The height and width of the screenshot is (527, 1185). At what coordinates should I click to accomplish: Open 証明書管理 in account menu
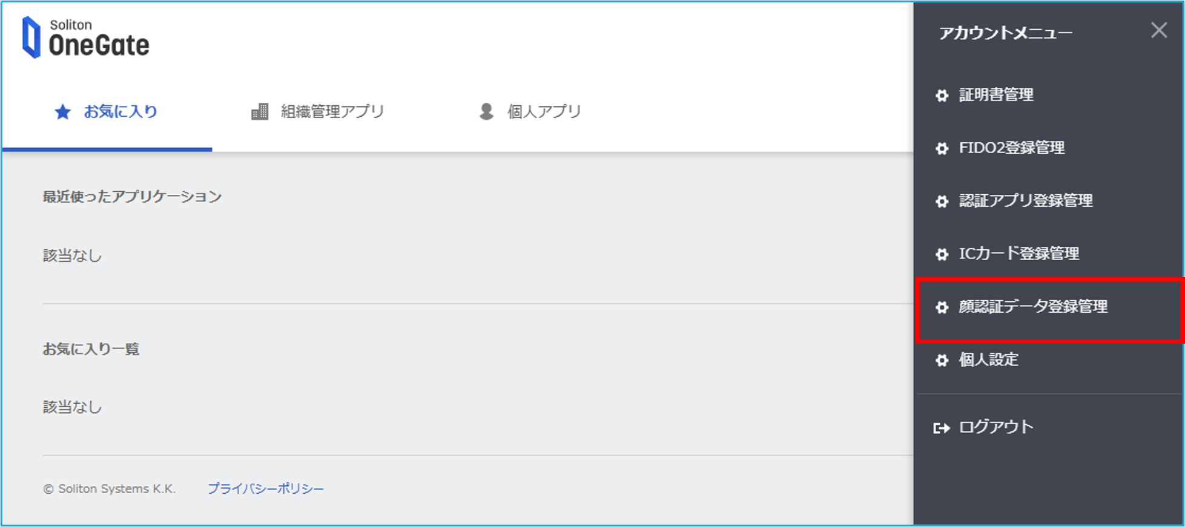(1049, 95)
